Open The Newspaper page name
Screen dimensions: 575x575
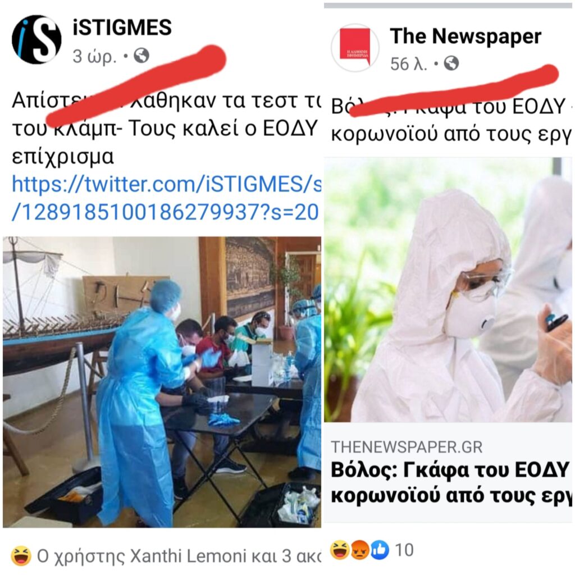click(x=466, y=36)
